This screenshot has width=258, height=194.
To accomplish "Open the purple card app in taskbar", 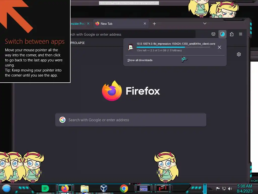I will (x=143, y=188).
